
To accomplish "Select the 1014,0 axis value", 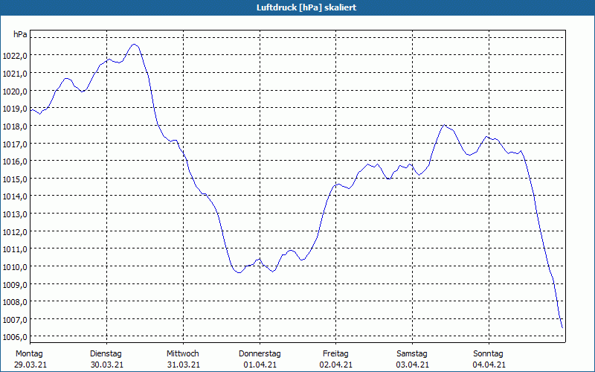I will coord(15,196).
